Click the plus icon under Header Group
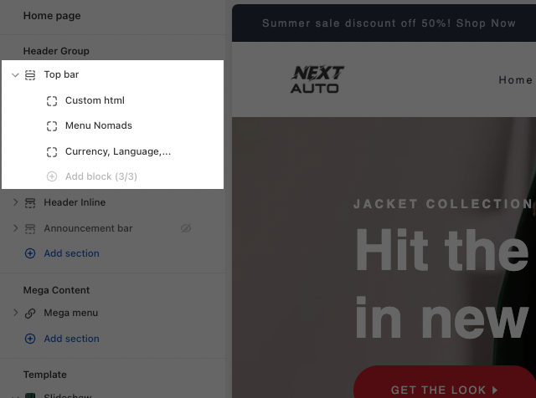This screenshot has height=398, width=536. [30, 253]
